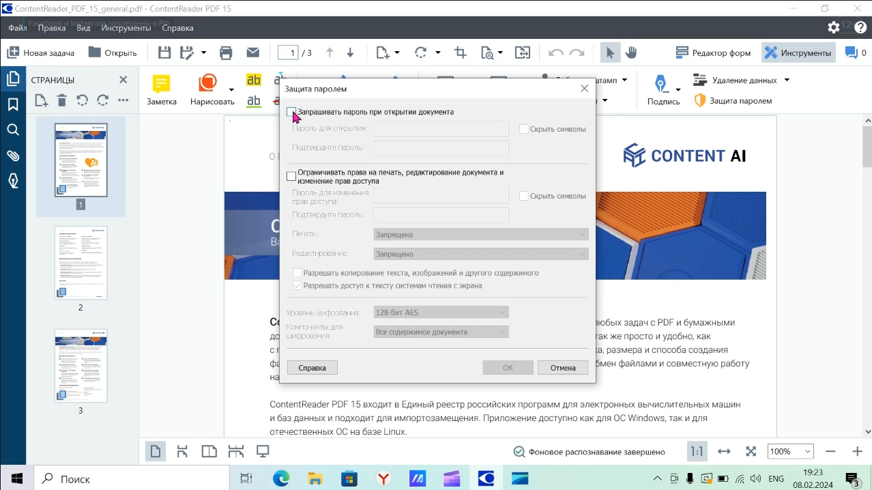Click the Отмена button
Image resolution: width=872 pixels, height=490 pixels.
click(x=563, y=368)
